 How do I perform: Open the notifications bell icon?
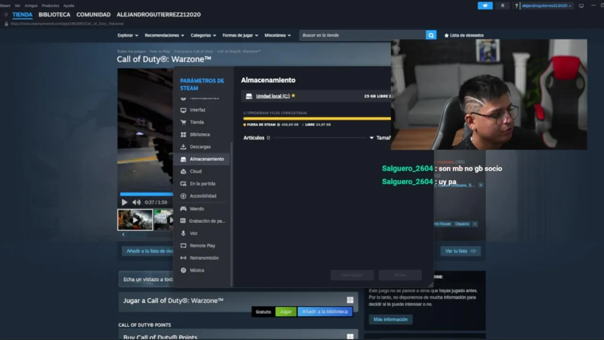[x=502, y=6]
